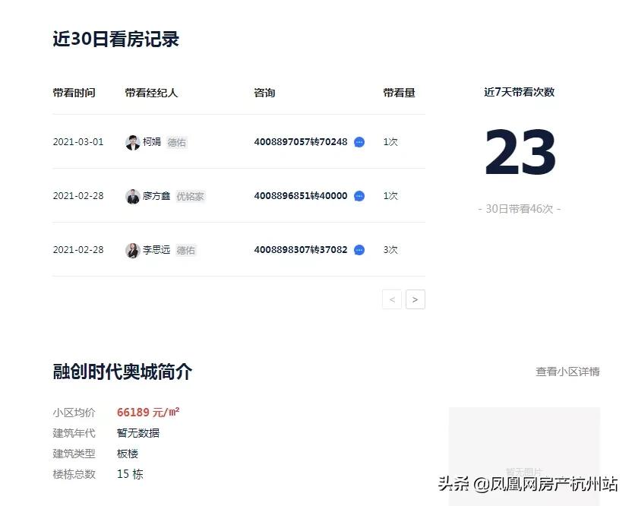632x506 pixels.
Task: Select the 德佑 agency tag beside 柯娟
Action: [x=175, y=142]
